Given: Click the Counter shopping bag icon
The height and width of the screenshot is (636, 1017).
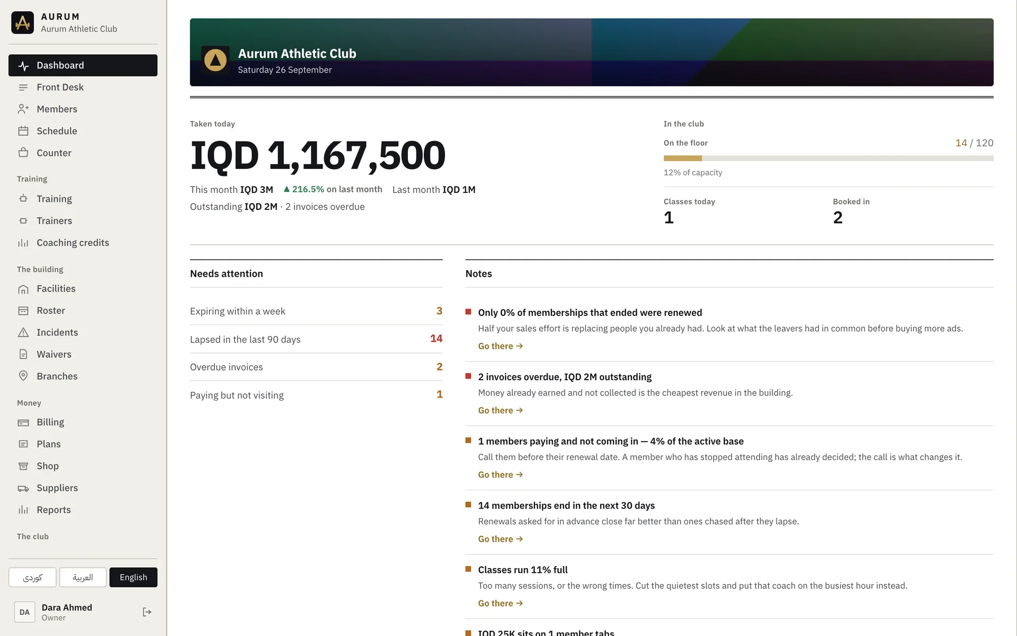Looking at the screenshot, I should click(23, 153).
